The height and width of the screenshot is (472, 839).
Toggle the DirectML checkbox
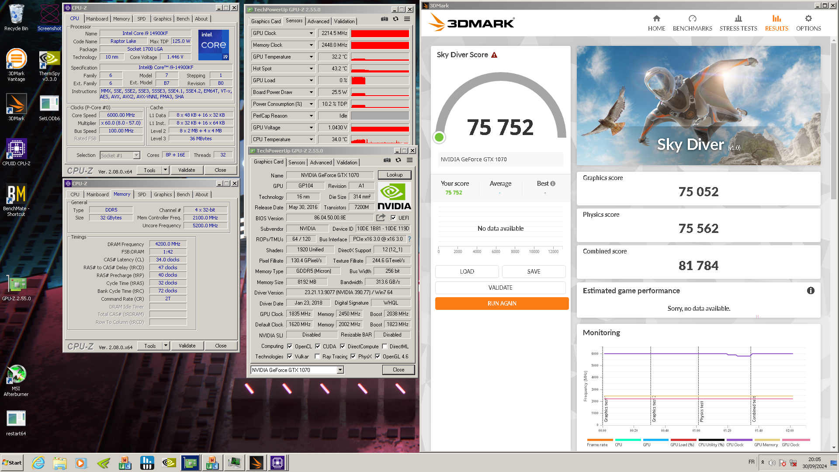click(385, 346)
